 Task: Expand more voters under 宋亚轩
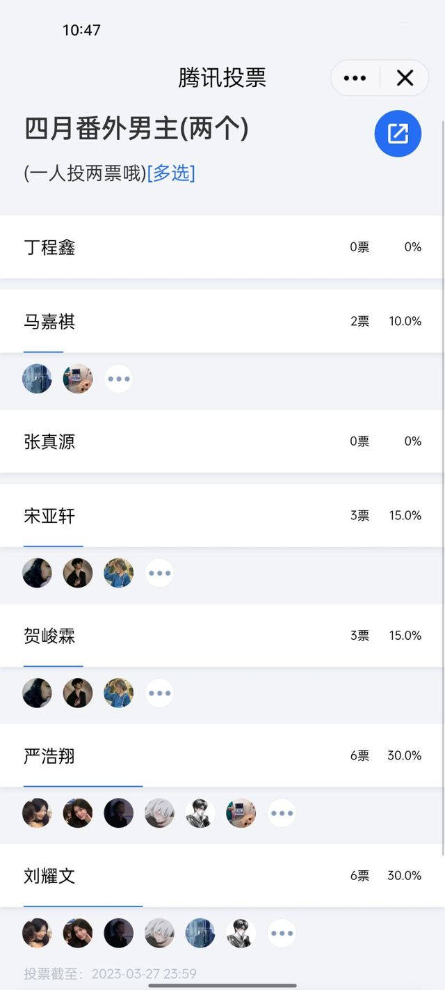pyautogui.click(x=159, y=573)
